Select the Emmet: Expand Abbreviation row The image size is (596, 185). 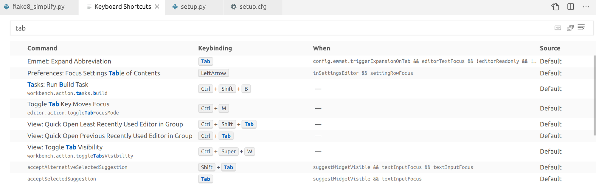click(x=302, y=61)
